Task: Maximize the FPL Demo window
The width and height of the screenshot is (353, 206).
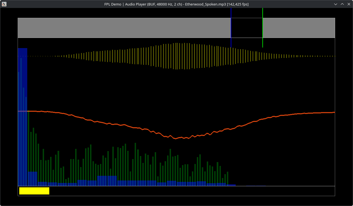Action: pyautogui.click(x=342, y=4)
